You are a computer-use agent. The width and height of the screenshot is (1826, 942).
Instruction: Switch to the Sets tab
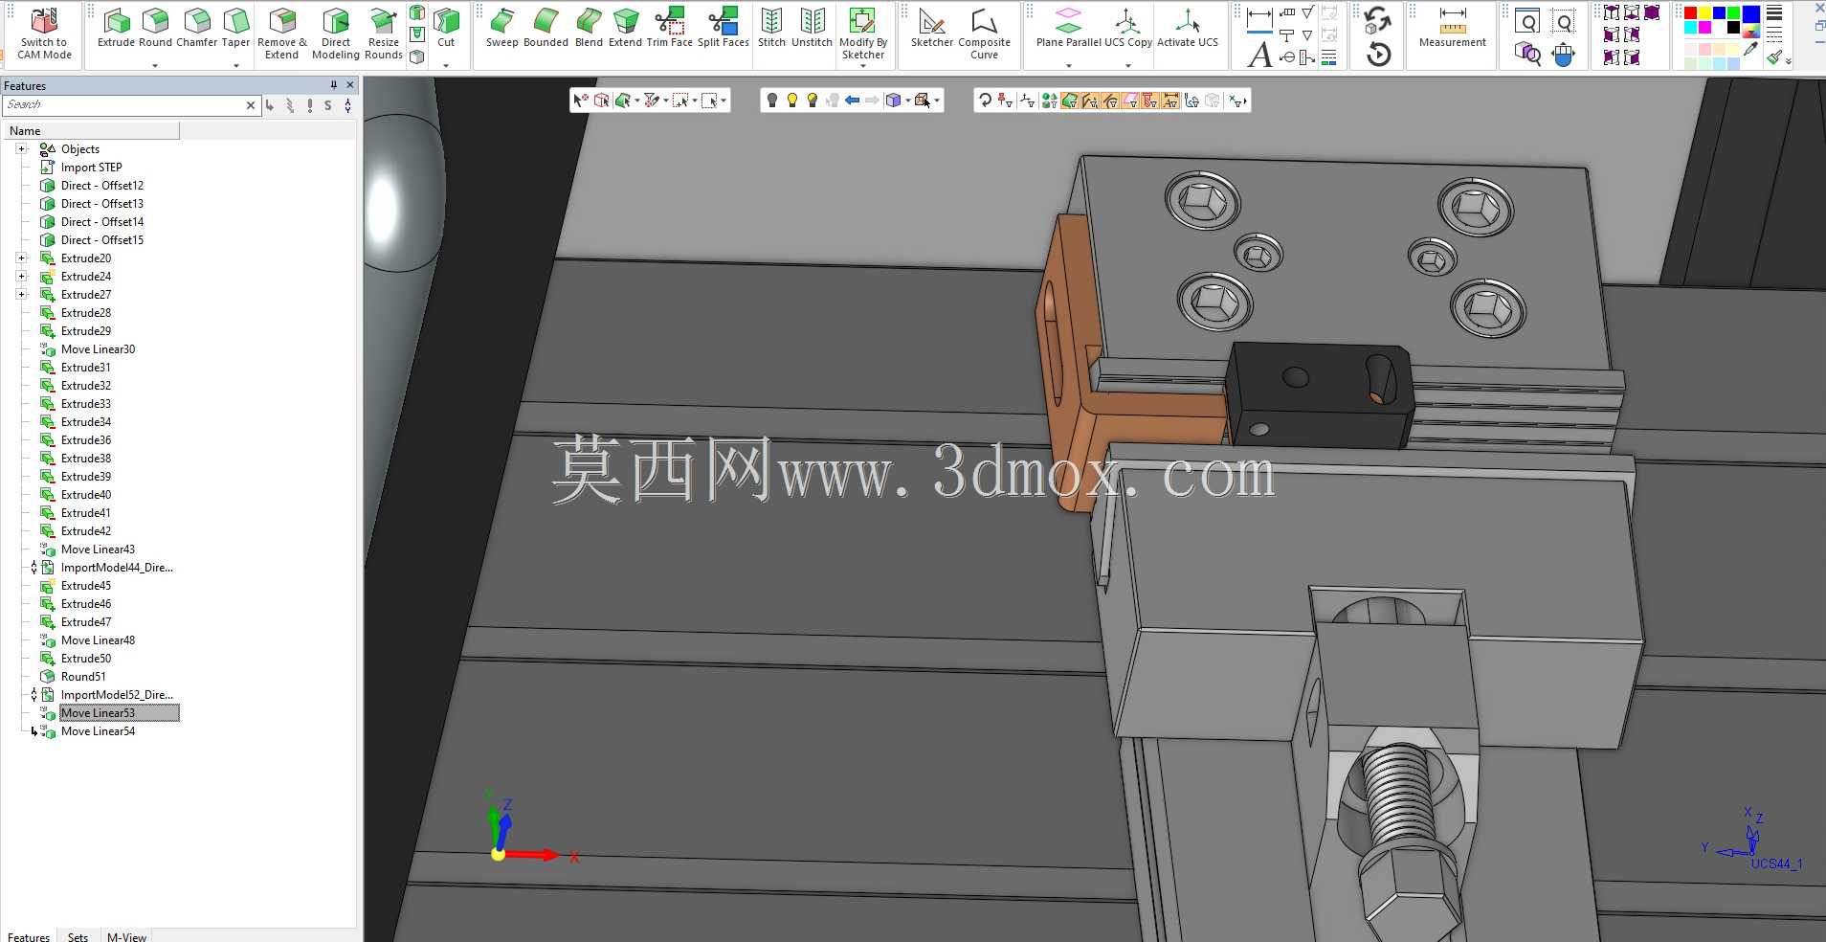78,936
